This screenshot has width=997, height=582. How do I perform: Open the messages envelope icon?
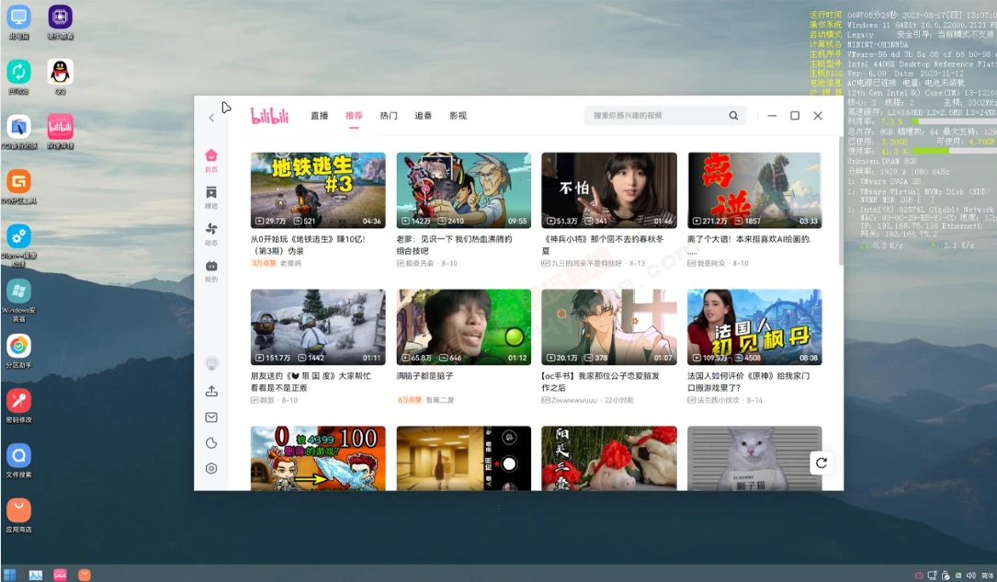211,417
